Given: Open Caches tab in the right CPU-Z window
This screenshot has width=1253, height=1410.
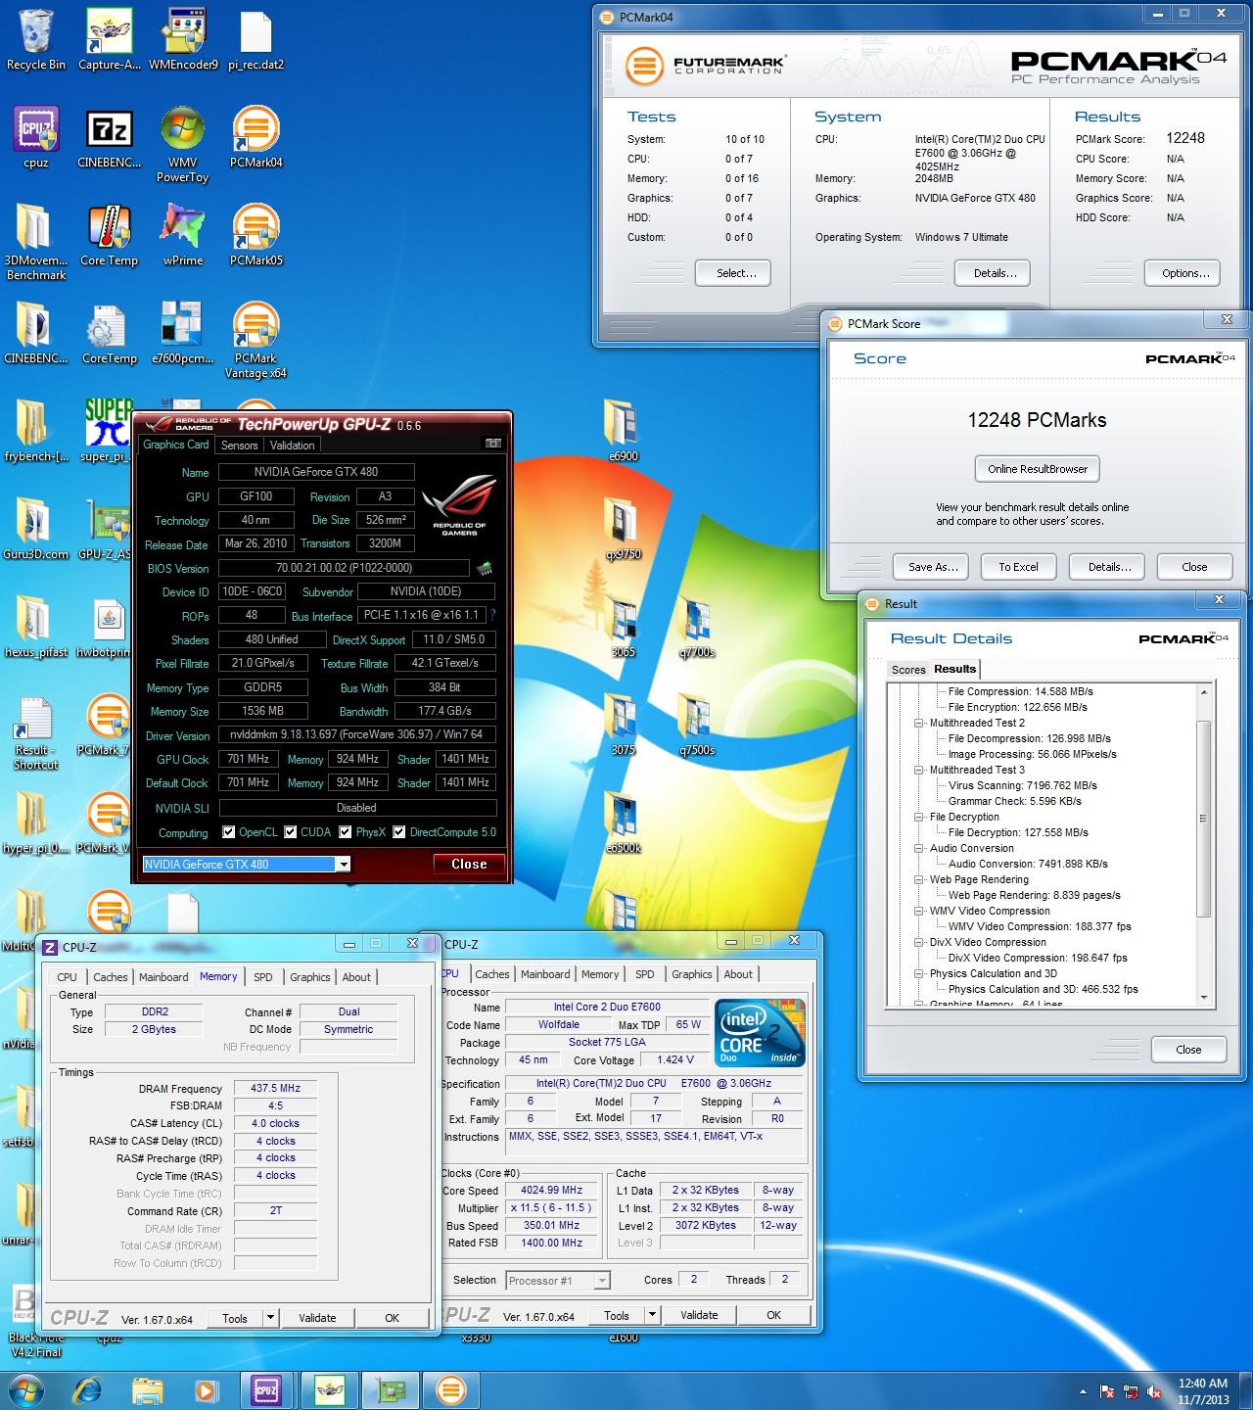Looking at the screenshot, I should (x=492, y=974).
